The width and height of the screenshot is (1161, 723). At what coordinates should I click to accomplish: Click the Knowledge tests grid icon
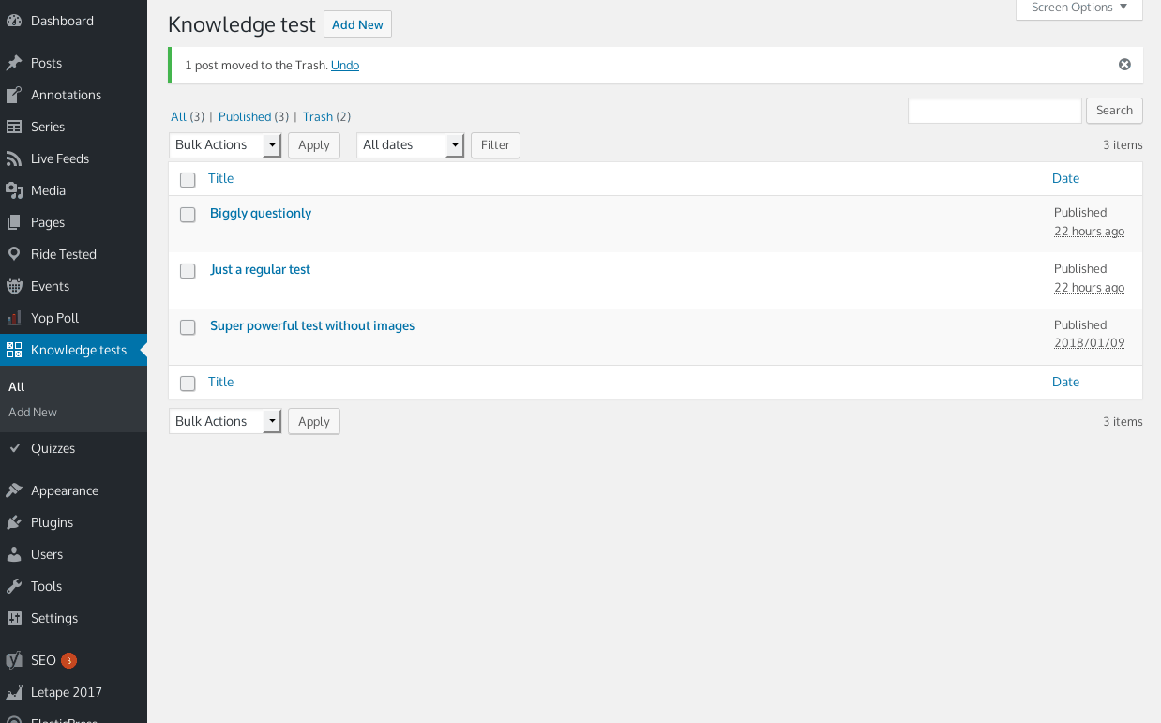14,350
